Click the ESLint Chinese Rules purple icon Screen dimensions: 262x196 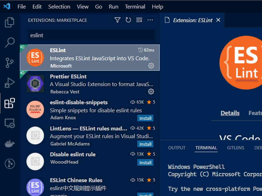(x=35, y=187)
